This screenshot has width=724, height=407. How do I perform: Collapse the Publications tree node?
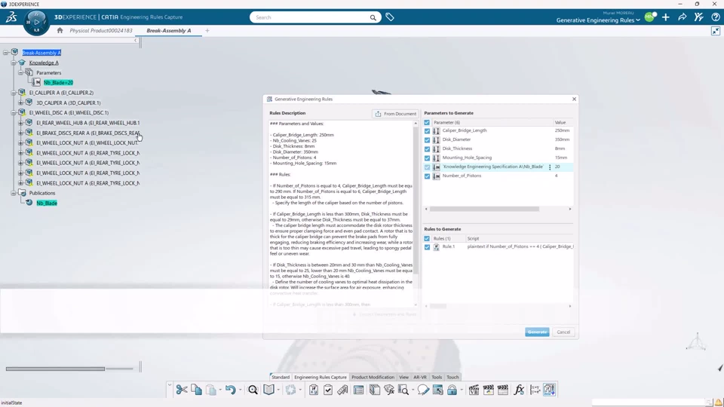[x=14, y=193]
